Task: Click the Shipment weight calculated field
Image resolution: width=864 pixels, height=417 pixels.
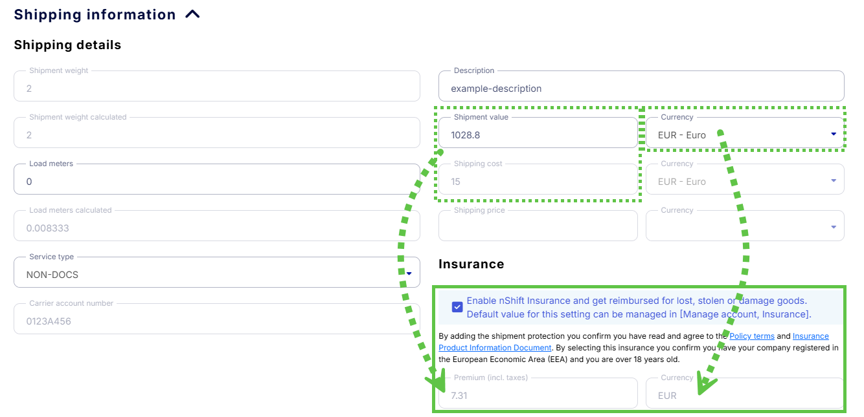Action: pyautogui.click(x=216, y=135)
